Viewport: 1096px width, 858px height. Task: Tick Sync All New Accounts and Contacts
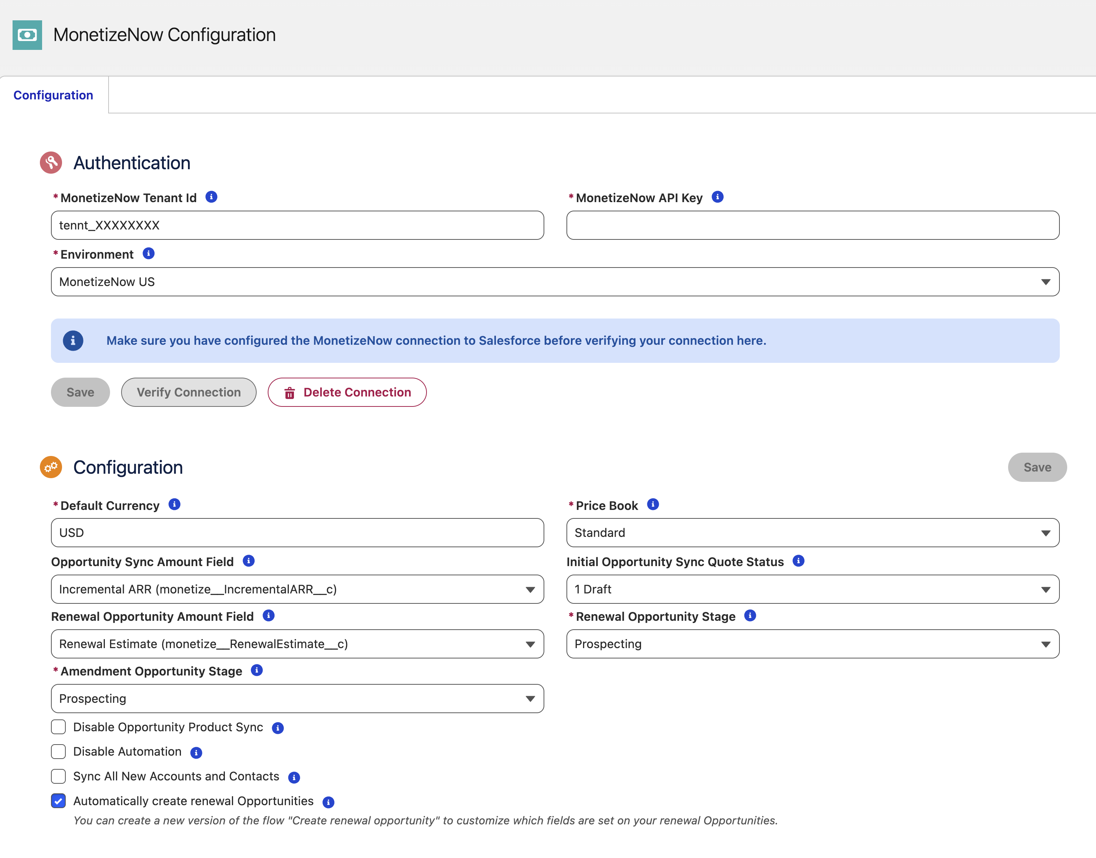[58, 776]
